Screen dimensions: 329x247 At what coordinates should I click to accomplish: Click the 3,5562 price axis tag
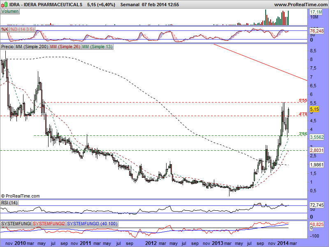click(x=317, y=137)
